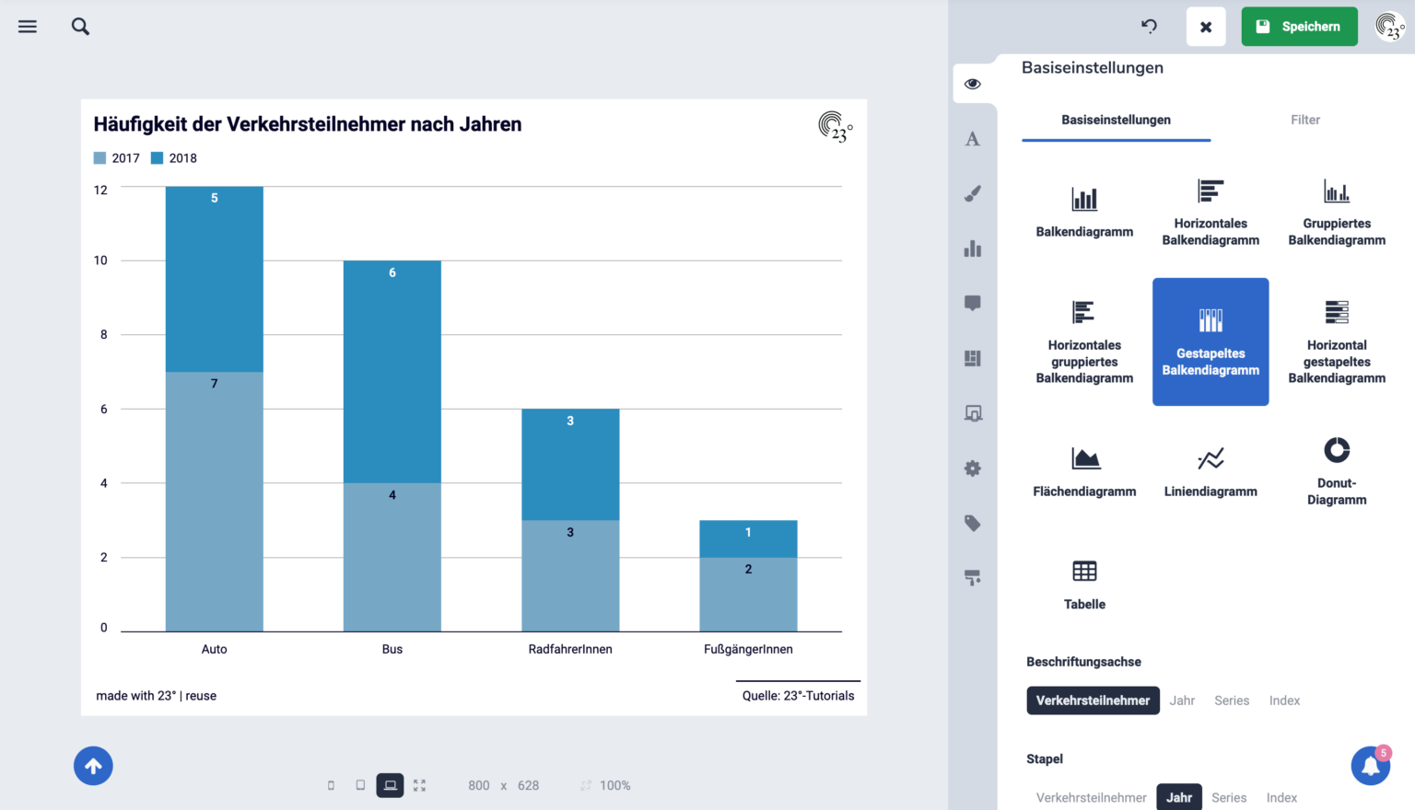Select Series for the Stapel option
Screen dimensions: 1415x810
click(x=1229, y=798)
